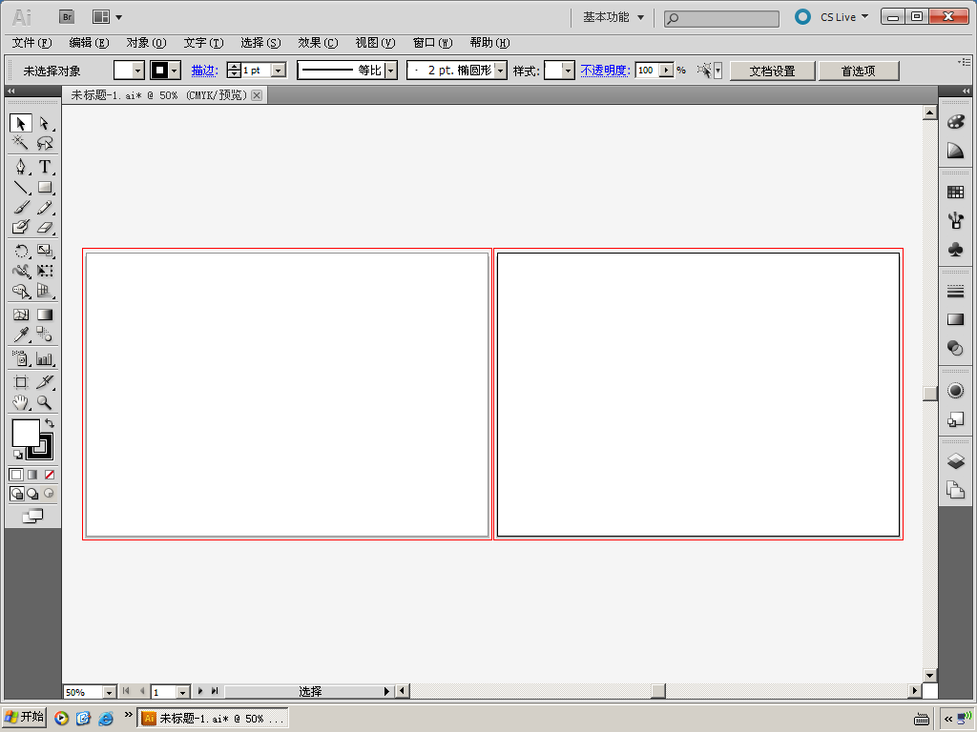The height and width of the screenshot is (732, 977).
Task: Open the Symbols panel icon
Action: tap(955, 250)
